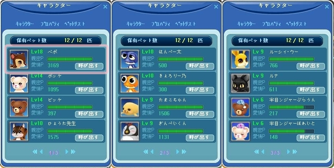Image resolution: width=334 pixels, height=168 pixels.
Task: Click the orange frog きょろりー乃 portrait
Action: tap(130, 83)
